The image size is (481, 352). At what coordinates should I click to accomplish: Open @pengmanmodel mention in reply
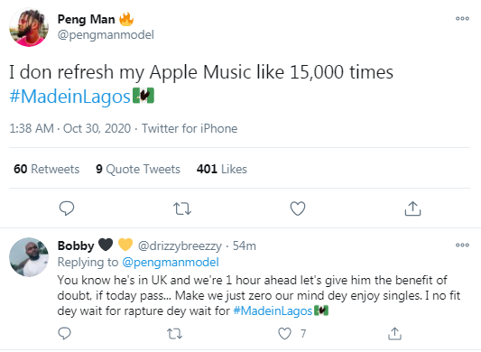click(171, 263)
